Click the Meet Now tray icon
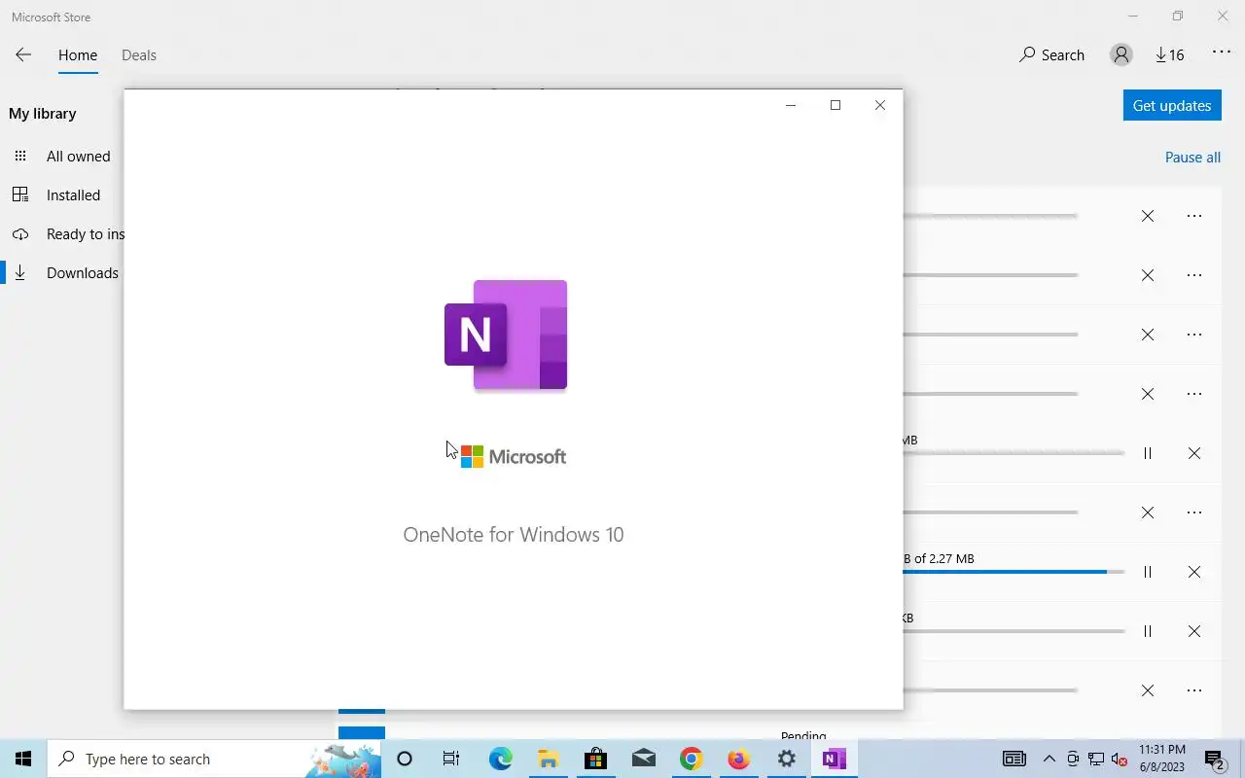Screen dimensions: 1245x778 [x=1073, y=759]
